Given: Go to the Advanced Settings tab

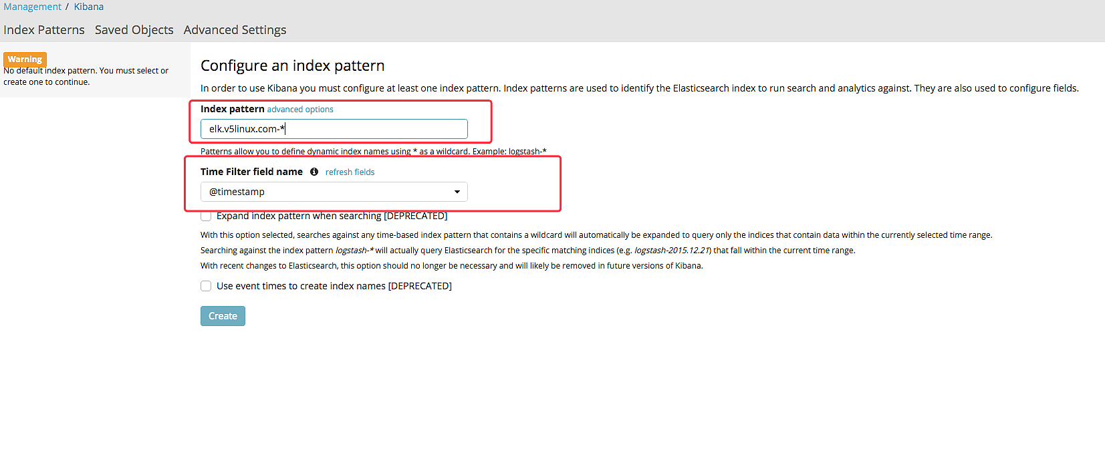Looking at the screenshot, I should [x=235, y=30].
